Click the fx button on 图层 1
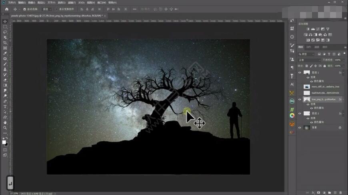 pos(340,72)
